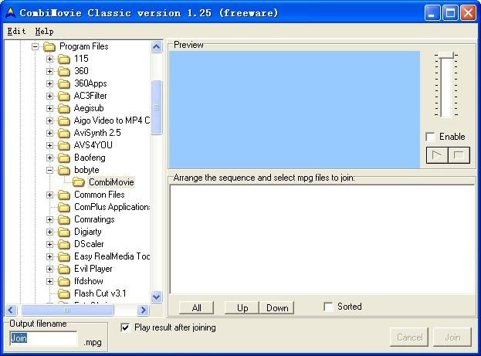Click inside the mpg files list area
Screen dimensions: 481x356
coord(323,239)
